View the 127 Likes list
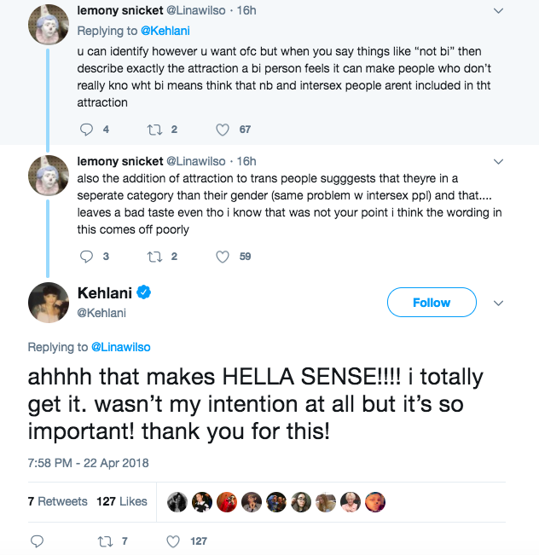 pyautogui.click(x=122, y=501)
